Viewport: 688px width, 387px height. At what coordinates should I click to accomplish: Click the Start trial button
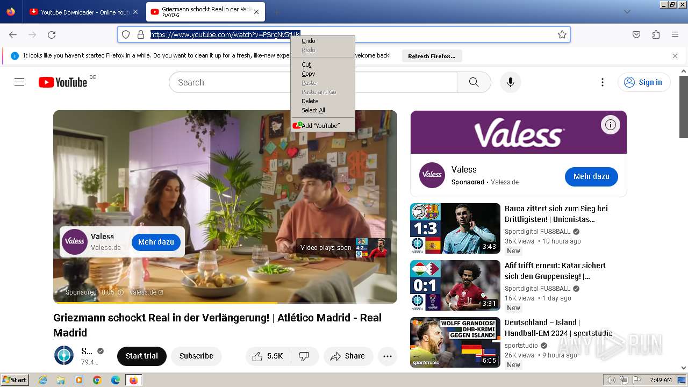142,356
